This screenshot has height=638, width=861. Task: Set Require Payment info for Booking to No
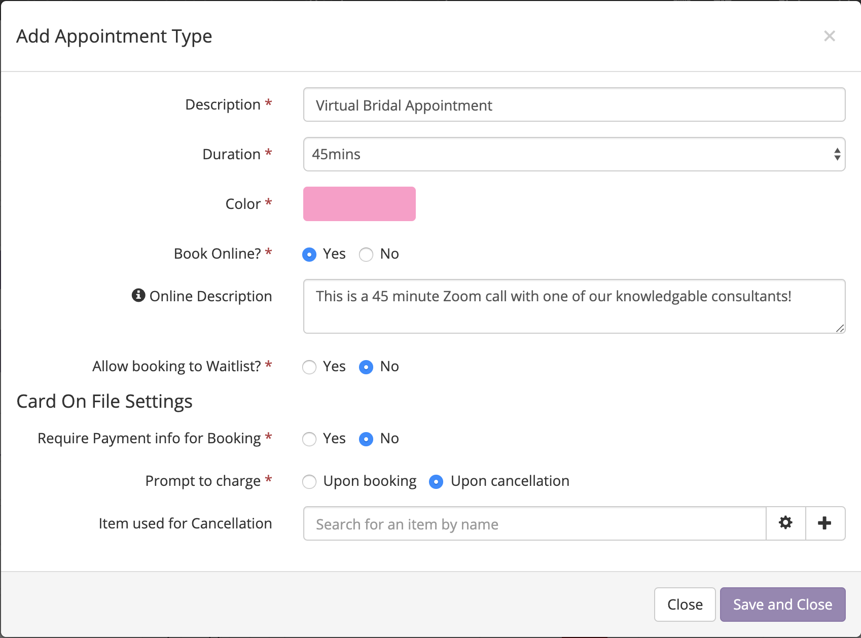click(x=366, y=439)
